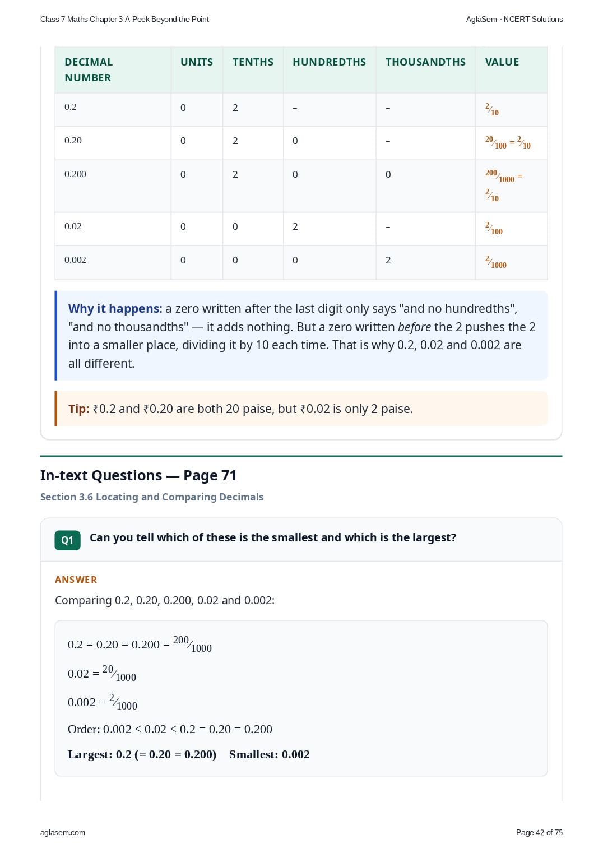Click the orange ANSWER label
The image size is (603, 853).
[x=76, y=580]
